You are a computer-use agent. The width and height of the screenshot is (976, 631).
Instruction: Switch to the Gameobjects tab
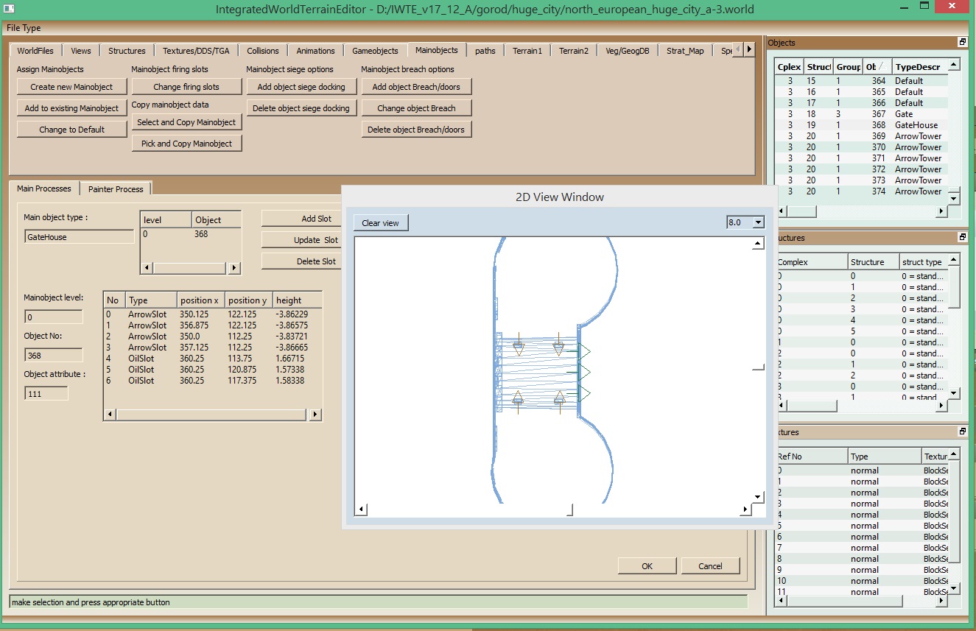click(x=375, y=51)
